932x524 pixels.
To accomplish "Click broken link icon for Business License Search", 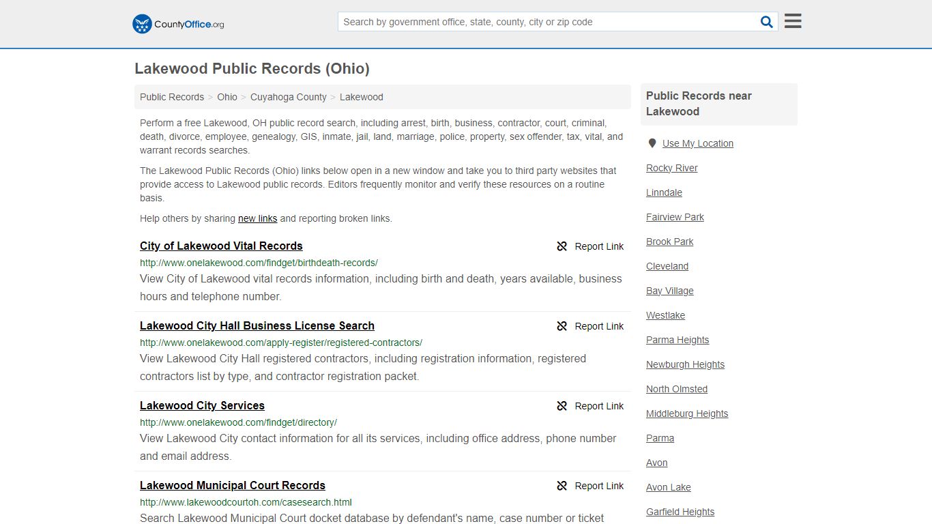I will coord(562,326).
